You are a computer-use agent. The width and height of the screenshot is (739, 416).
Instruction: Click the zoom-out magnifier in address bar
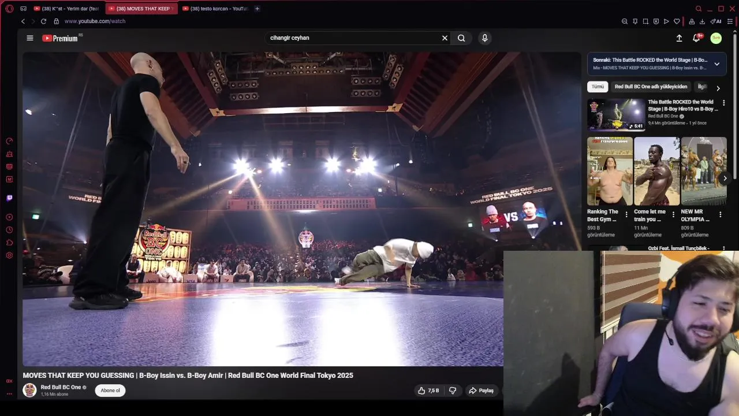pos(625,21)
